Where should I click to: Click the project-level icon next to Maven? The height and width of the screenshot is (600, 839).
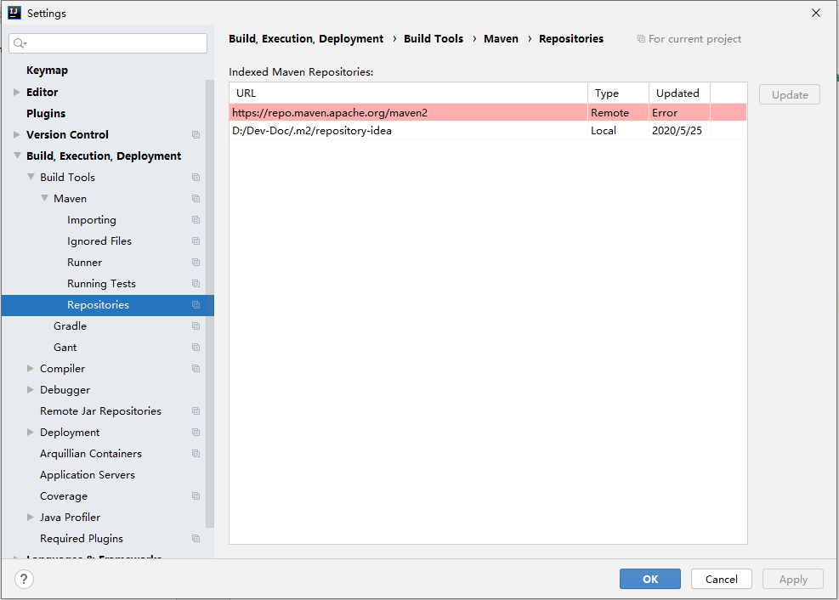pyautogui.click(x=196, y=198)
